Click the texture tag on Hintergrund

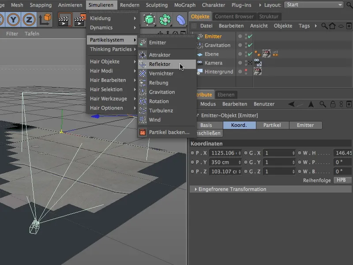[x=258, y=72]
